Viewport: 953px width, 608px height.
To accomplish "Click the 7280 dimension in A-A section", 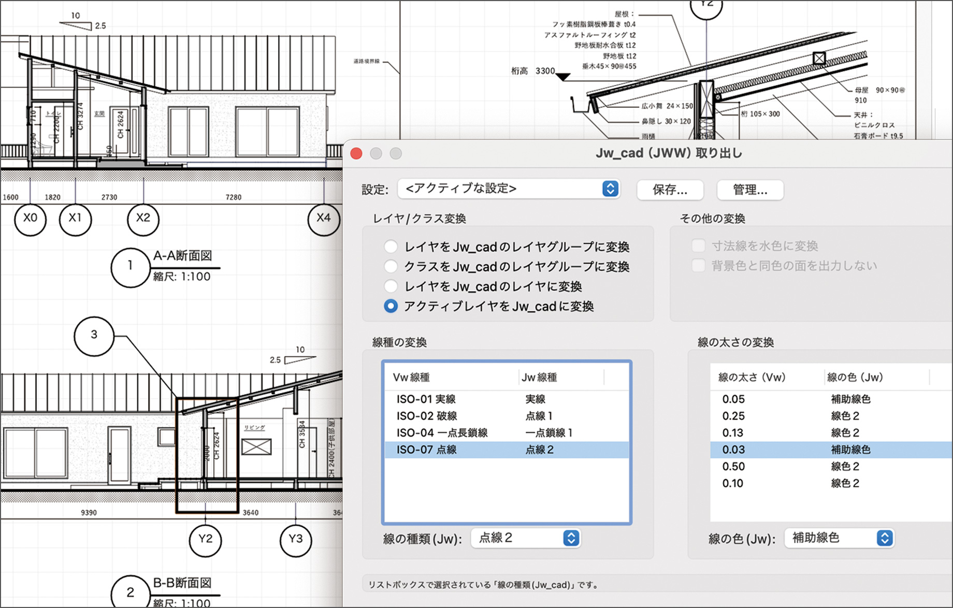I will pyautogui.click(x=233, y=197).
